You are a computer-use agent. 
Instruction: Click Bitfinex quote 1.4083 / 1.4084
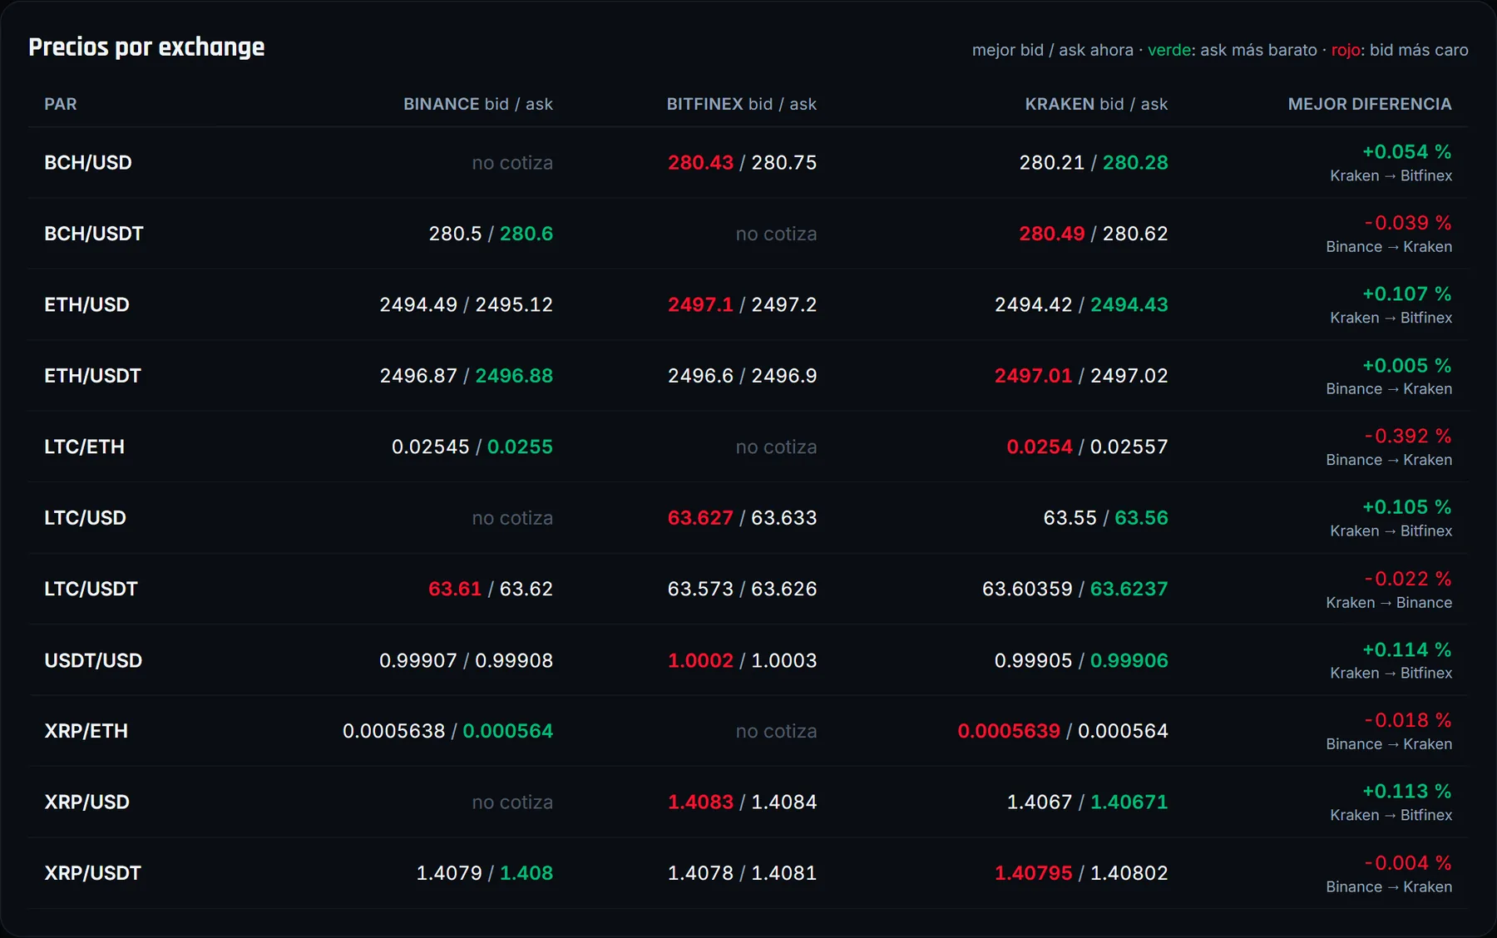pos(742,802)
